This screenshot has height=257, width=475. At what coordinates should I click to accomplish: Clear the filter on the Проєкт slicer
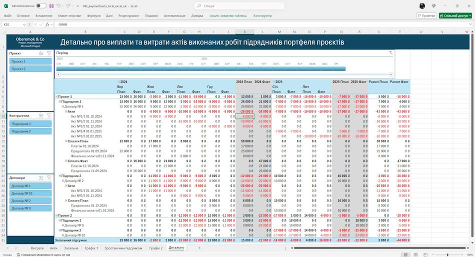click(49, 53)
